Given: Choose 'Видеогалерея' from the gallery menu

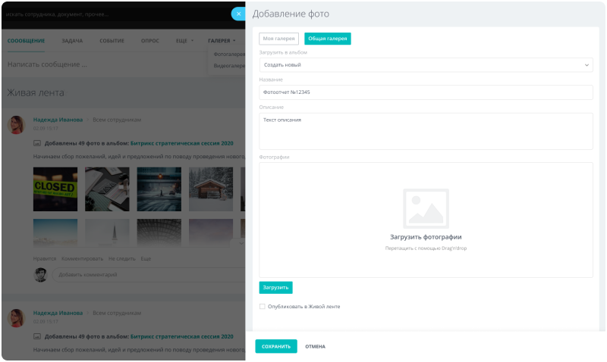Looking at the screenshot, I should [x=229, y=66].
